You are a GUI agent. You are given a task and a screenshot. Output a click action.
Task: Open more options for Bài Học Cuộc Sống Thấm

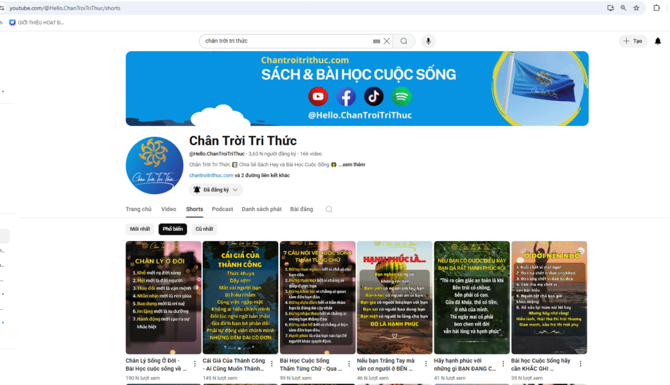pyautogui.click(x=349, y=363)
